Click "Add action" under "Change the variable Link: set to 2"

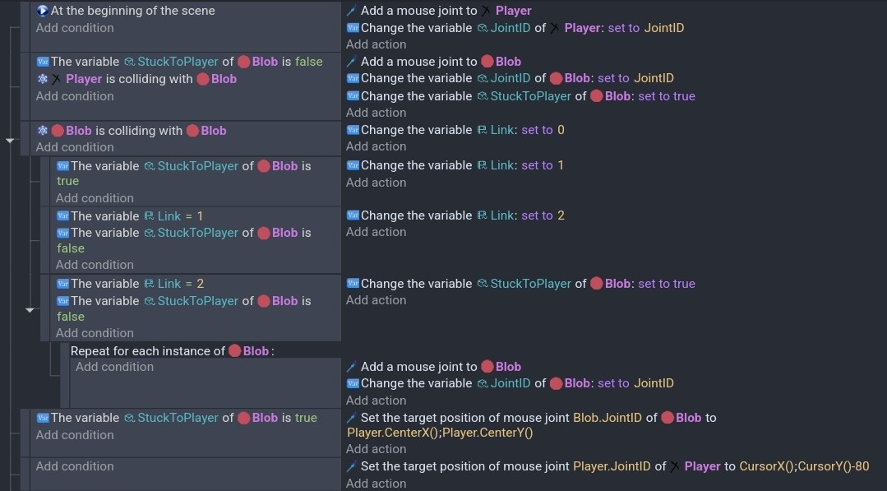pyautogui.click(x=377, y=231)
